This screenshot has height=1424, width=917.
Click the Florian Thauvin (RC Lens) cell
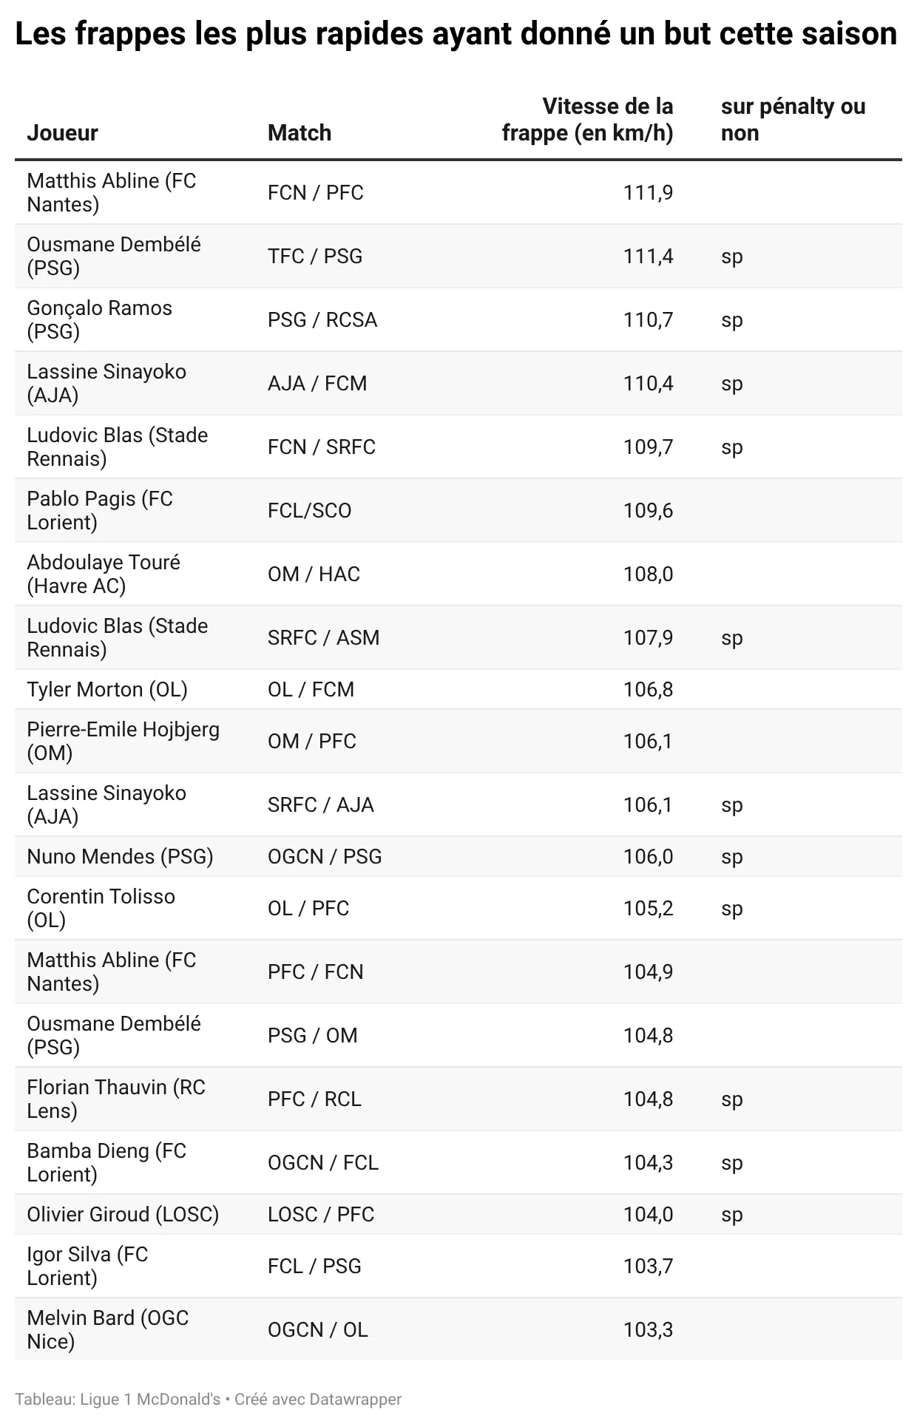coord(116,1099)
